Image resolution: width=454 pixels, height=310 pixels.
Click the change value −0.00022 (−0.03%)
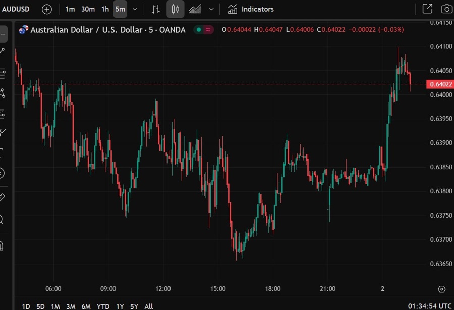(x=376, y=30)
